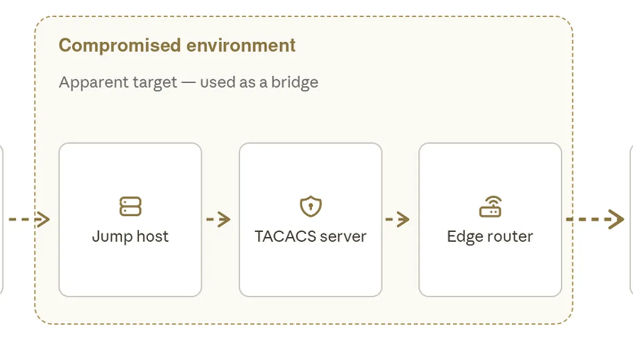Viewport: 633px width, 356px height.
Task: Select the "TACACS server" label text
Action: (x=311, y=236)
